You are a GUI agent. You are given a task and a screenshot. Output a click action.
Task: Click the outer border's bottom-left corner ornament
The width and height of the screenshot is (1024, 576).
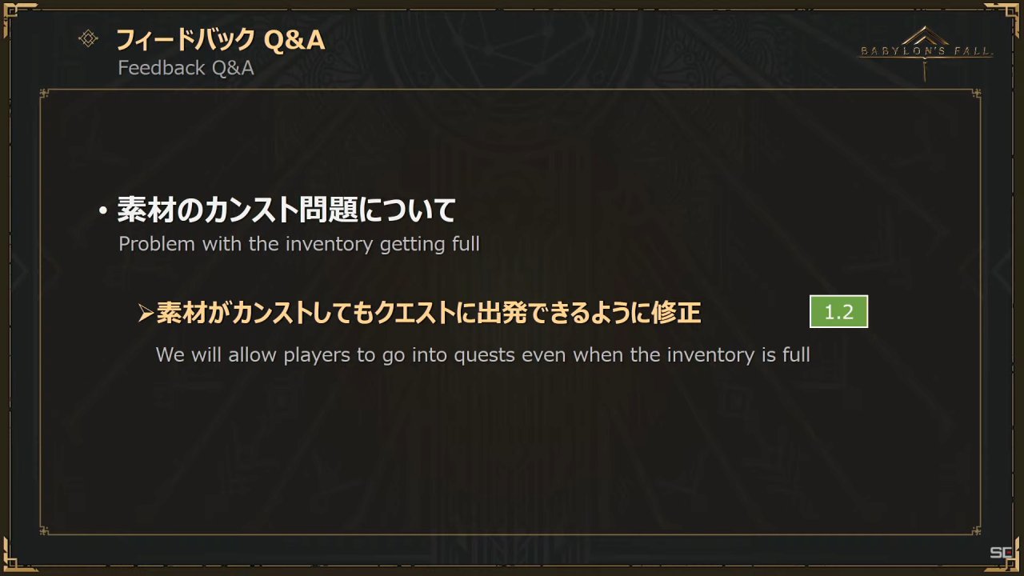(x=11, y=564)
